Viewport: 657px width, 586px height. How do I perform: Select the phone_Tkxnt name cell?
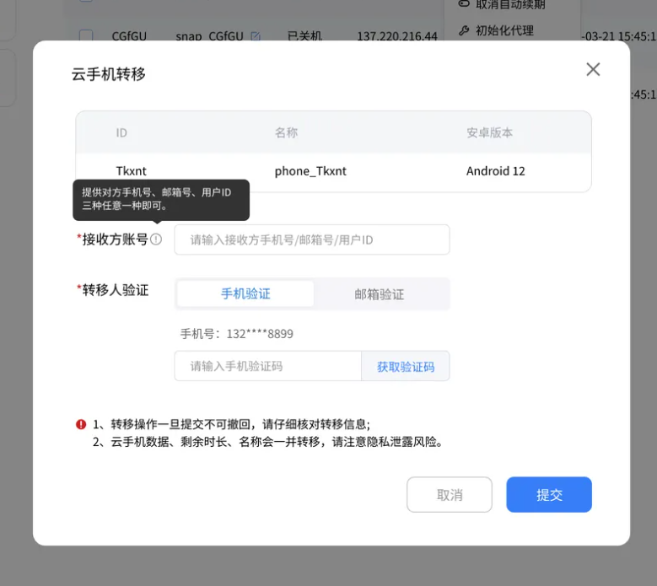[310, 171]
